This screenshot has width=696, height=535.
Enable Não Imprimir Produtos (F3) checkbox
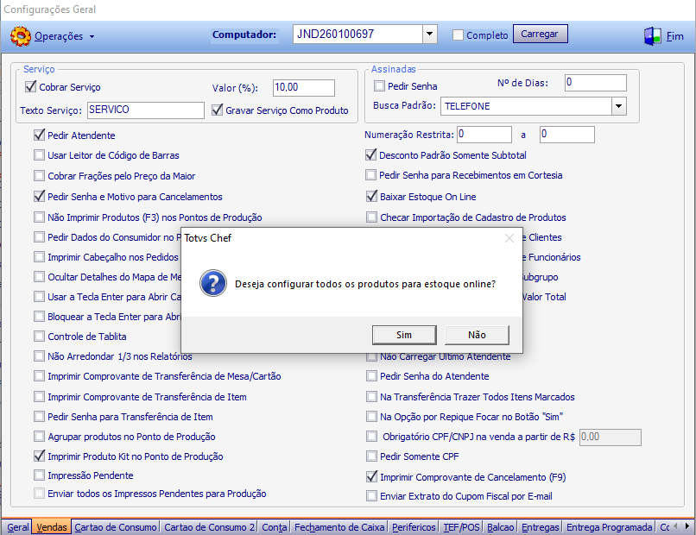coord(39,217)
